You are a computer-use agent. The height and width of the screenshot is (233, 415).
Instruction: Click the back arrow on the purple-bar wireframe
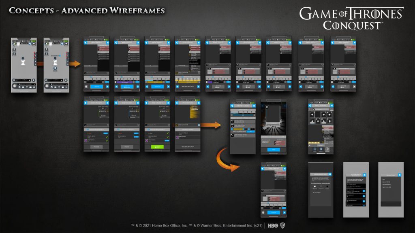[x=116, y=42]
